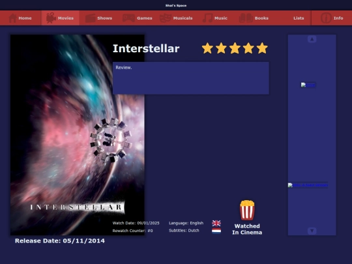This screenshot has height=264, width=352.
Task: Click the "Subtitles: Dutch" text
Action: pyautogui.click(x=184, y=231)
